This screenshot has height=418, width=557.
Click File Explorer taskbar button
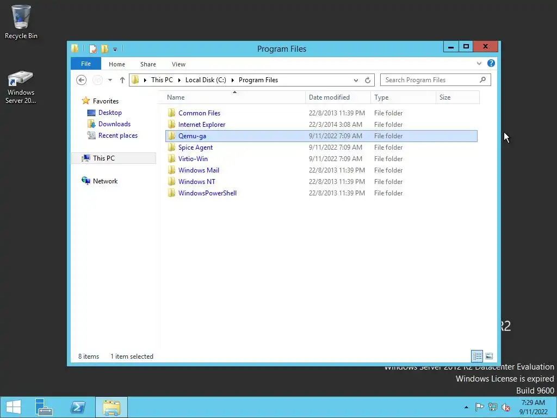pos(111,407)
